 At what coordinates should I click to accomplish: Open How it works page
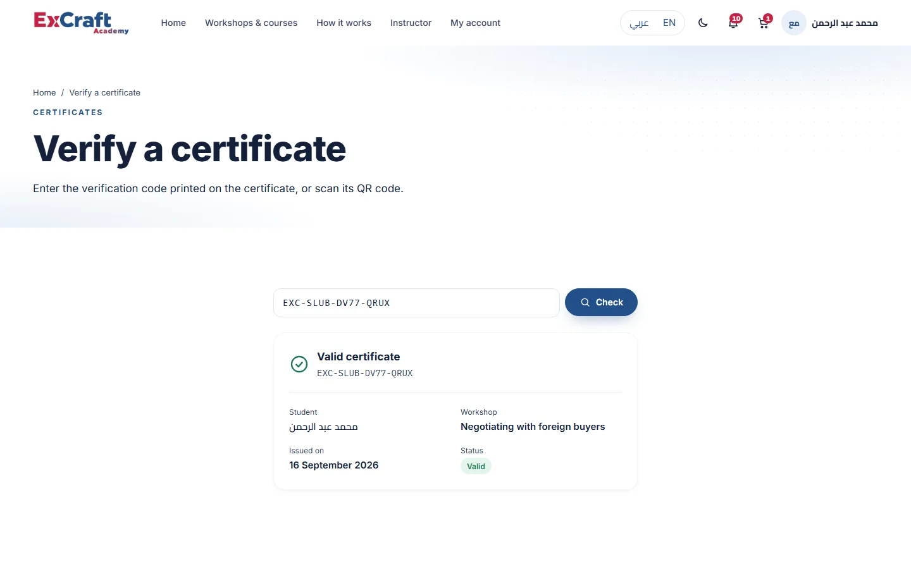[344, 23]
